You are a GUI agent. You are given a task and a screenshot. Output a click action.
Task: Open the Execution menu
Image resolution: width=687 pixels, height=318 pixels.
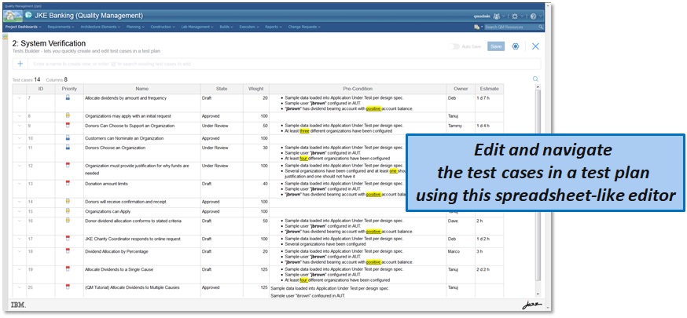(249, 27)
